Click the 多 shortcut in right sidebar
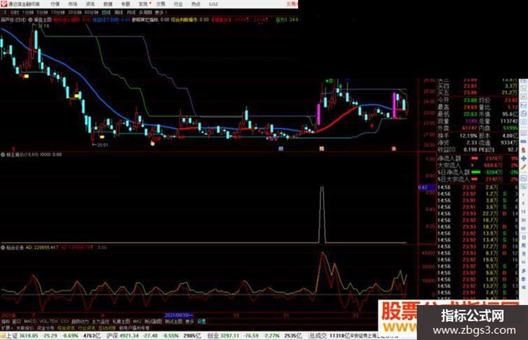 524,271
